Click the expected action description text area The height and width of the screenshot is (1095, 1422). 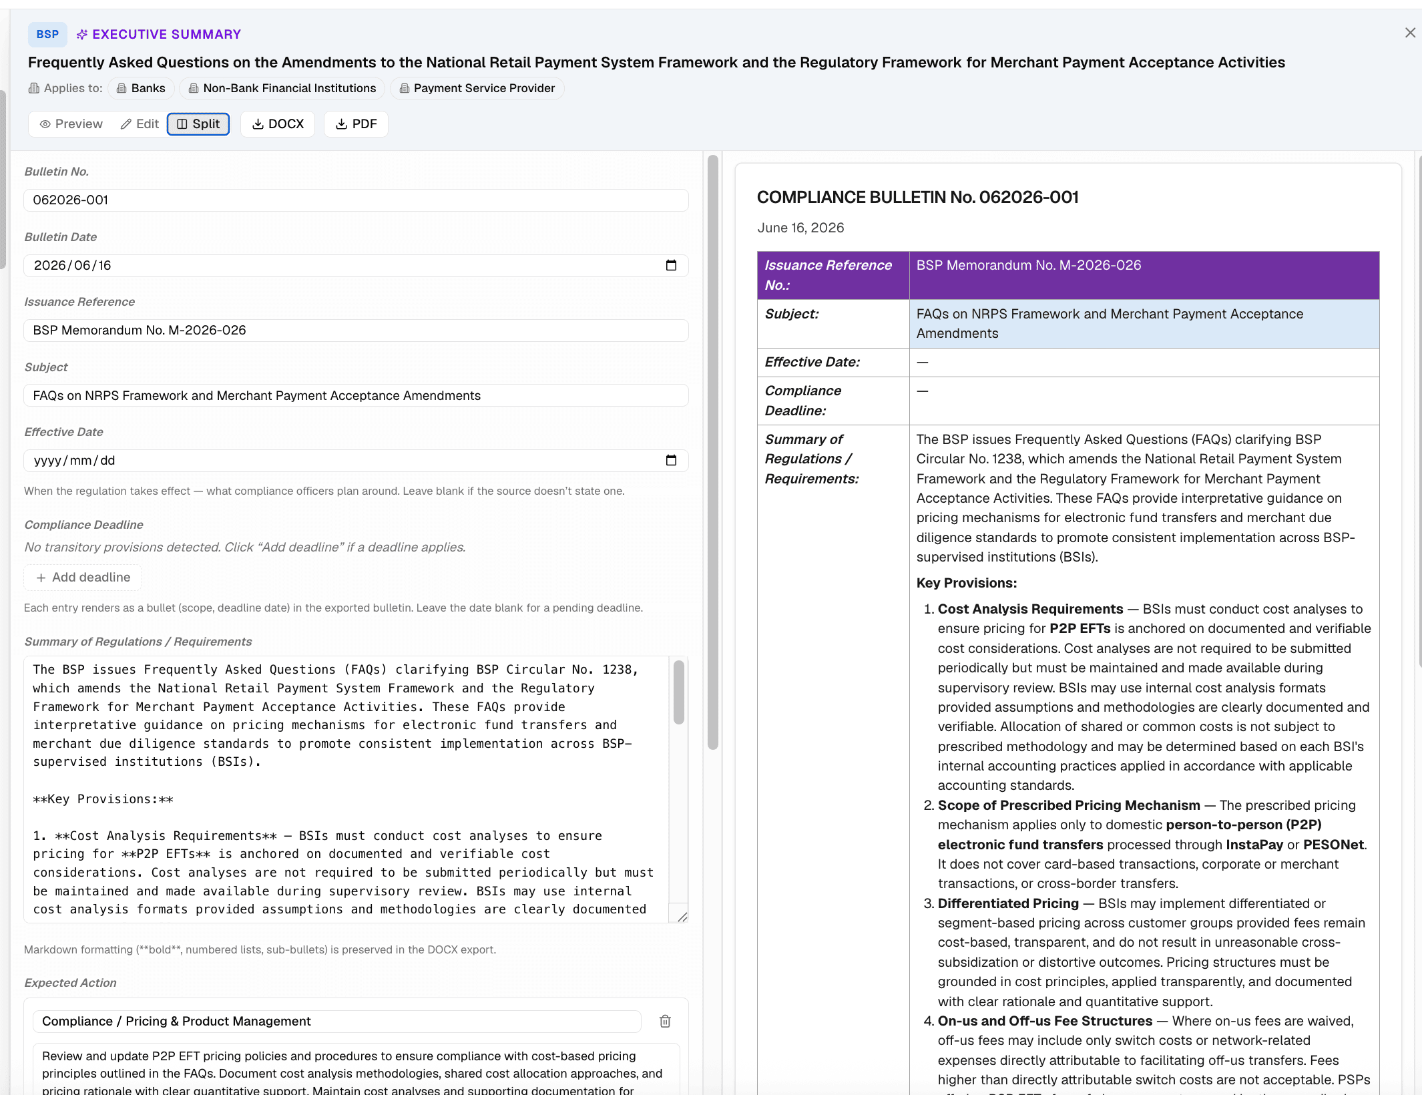point(356,1070)
